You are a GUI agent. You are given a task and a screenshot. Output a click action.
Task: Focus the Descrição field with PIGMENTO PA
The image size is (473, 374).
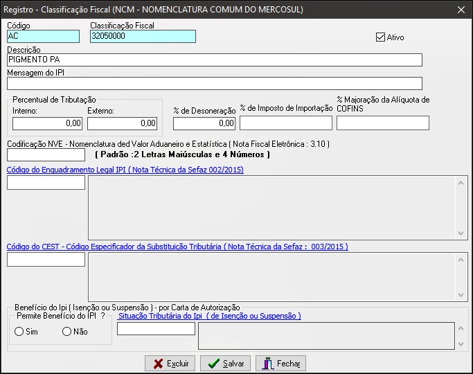pyautogui.click(x=215, y=60)
